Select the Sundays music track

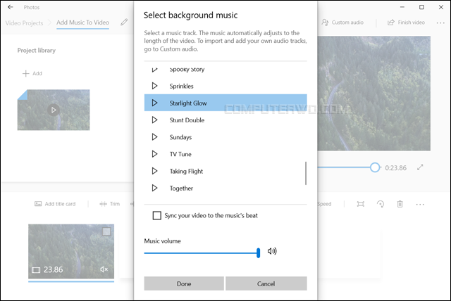[x=181, y=137]
